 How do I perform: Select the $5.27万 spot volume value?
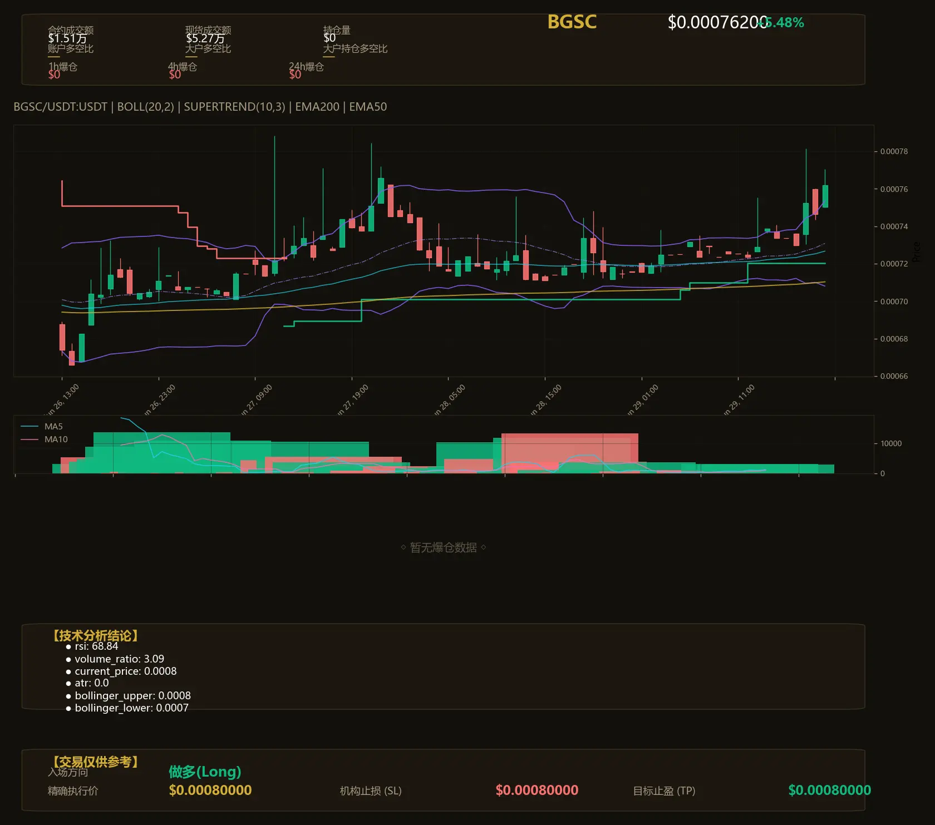coord(205,38)
